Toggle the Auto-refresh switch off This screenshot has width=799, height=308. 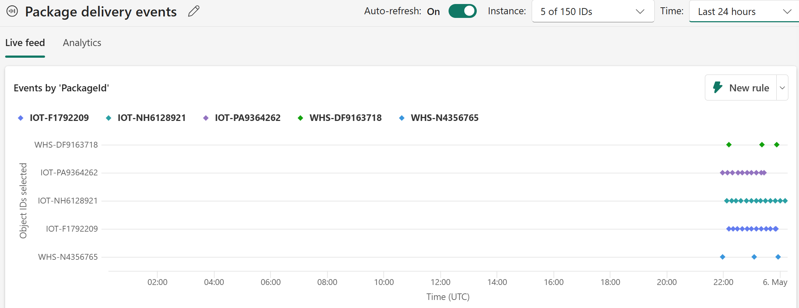pyautogui.click(x=462, y=11)
